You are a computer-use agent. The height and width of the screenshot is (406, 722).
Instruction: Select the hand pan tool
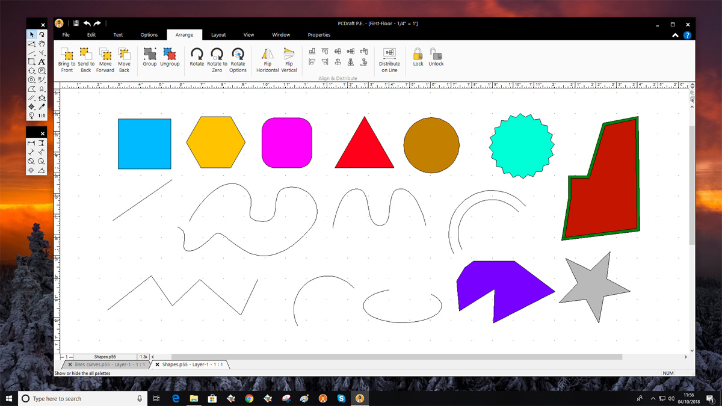tap(42, 43)
